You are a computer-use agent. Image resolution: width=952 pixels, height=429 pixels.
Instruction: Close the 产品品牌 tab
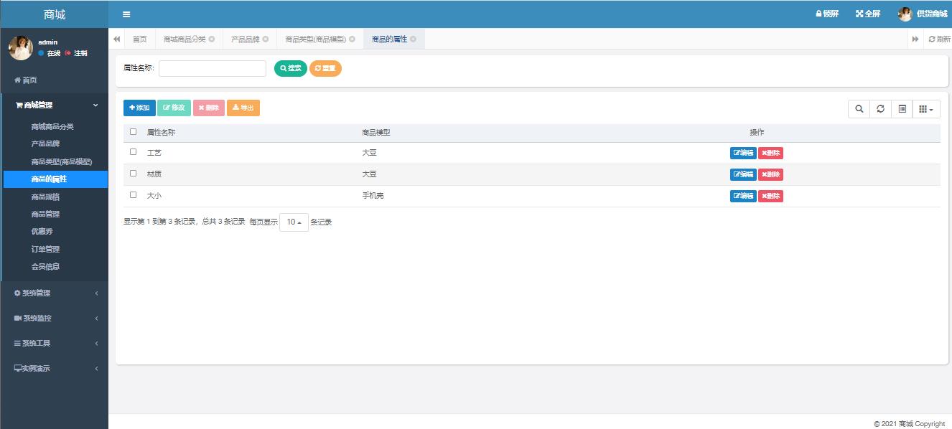(266, 39)
